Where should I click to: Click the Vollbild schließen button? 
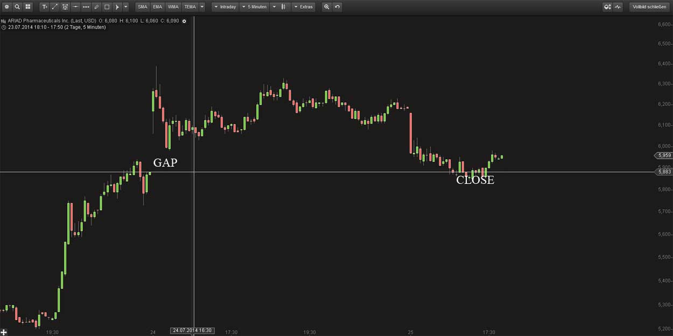[x=650, y=6]
